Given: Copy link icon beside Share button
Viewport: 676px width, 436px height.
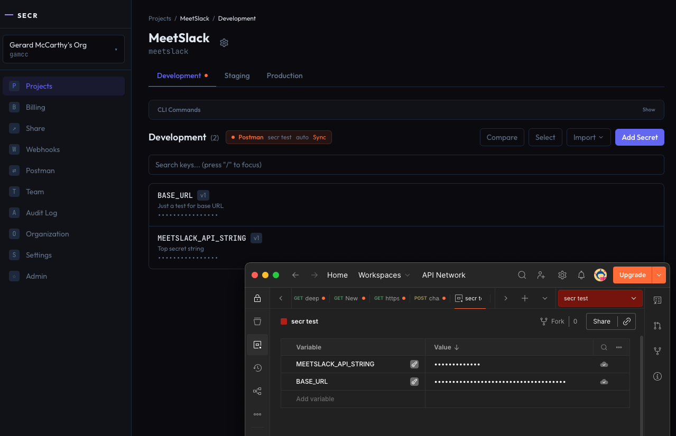Looking at the screenshot, I should pos(627,321).
